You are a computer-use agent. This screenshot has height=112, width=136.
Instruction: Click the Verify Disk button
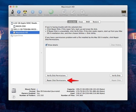pos(116,75)
